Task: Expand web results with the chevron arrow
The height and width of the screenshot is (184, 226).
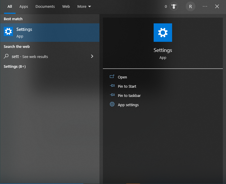Action: [92, 56]
